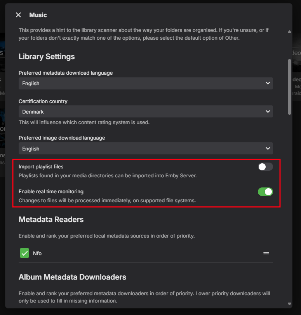Open Preferred metadata download language dropdown
Image resolution: width=301 pixels, height=315 pixels.
146,83
